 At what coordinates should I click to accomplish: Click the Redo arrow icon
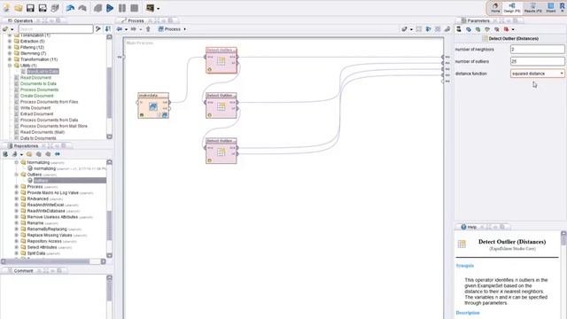pyautogui.click(x=82, y=8)
